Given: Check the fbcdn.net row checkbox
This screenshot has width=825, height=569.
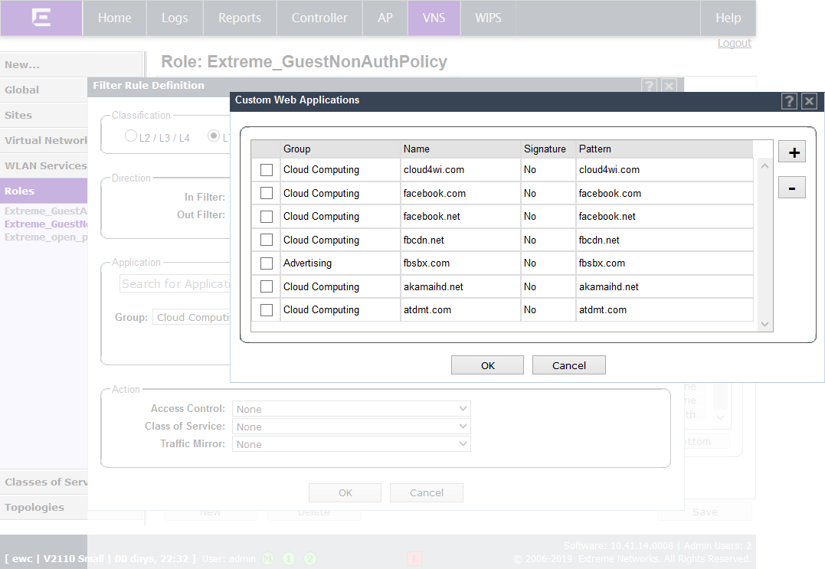Looking at the screenshot, I should tap(267, 240).
